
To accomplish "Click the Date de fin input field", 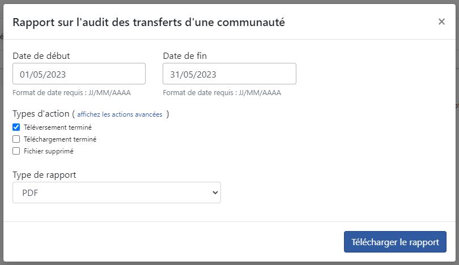I will click(229, 74).
